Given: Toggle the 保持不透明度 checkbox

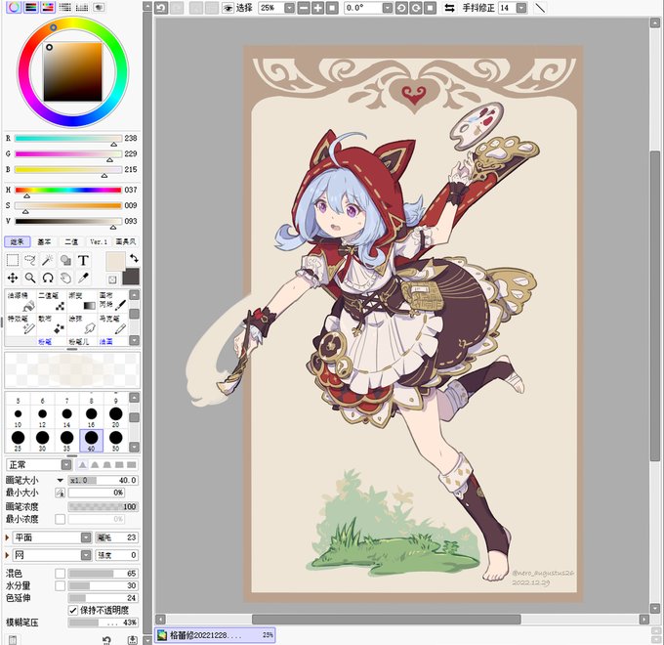Looking at the screenshot, I should coord(73,610).
